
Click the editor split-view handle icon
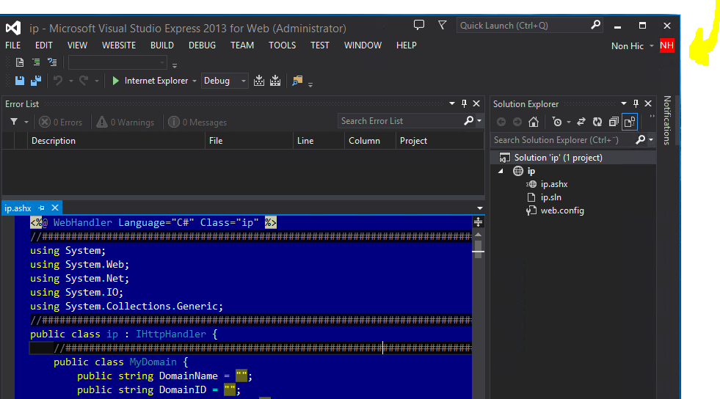[478, 222]
